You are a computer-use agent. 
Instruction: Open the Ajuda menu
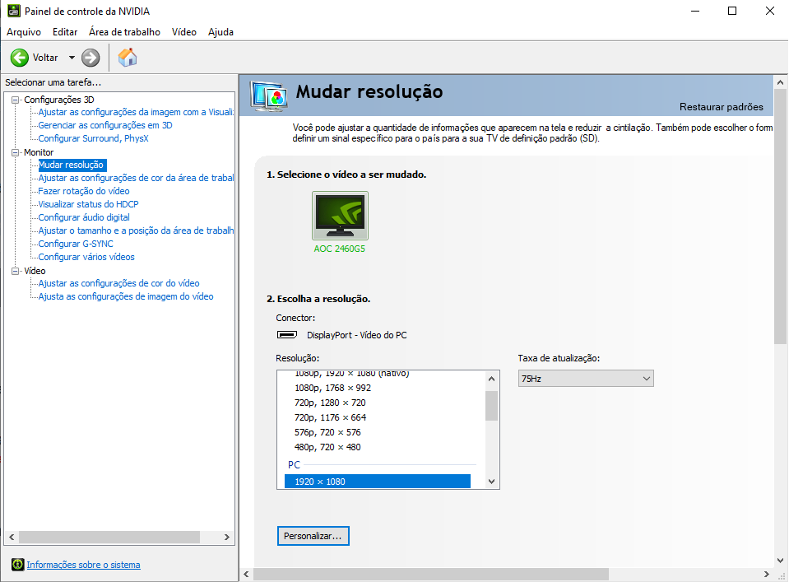[x=220, y=32]
